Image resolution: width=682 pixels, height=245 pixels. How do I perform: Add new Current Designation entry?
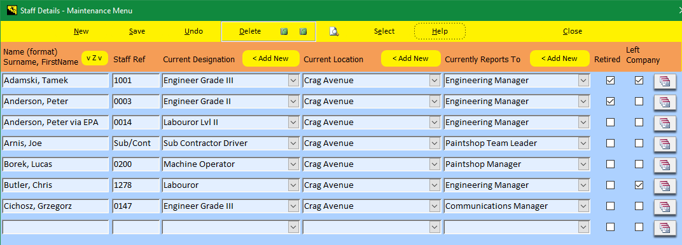point(270,58)
